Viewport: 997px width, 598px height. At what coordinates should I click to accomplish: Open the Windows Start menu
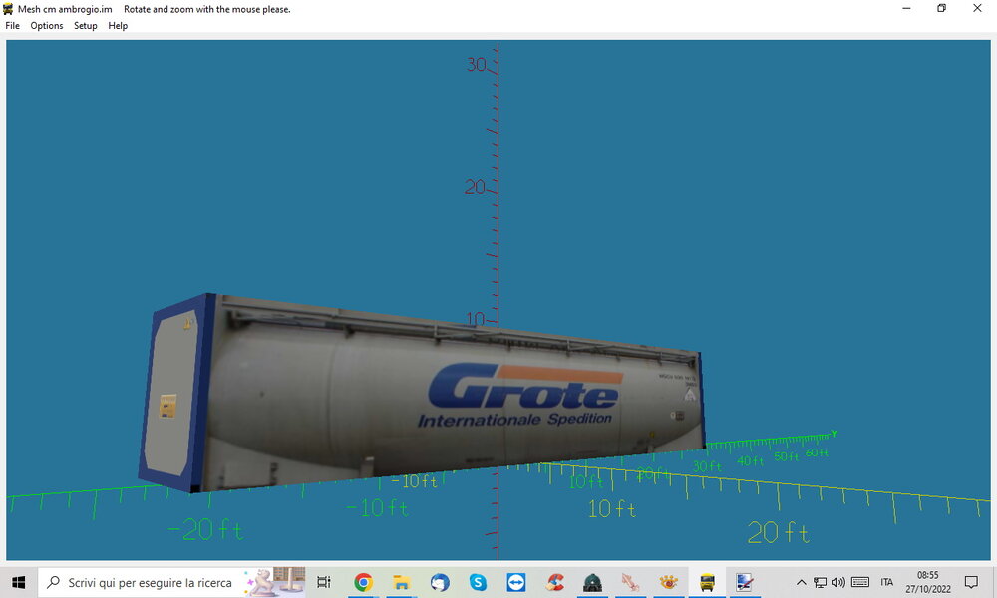[18, 582]
